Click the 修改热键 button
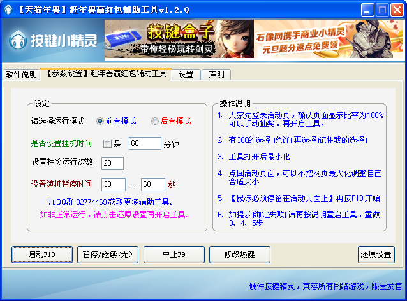The height and width of the screenshot is (301, 407). (x=240, y=254)
